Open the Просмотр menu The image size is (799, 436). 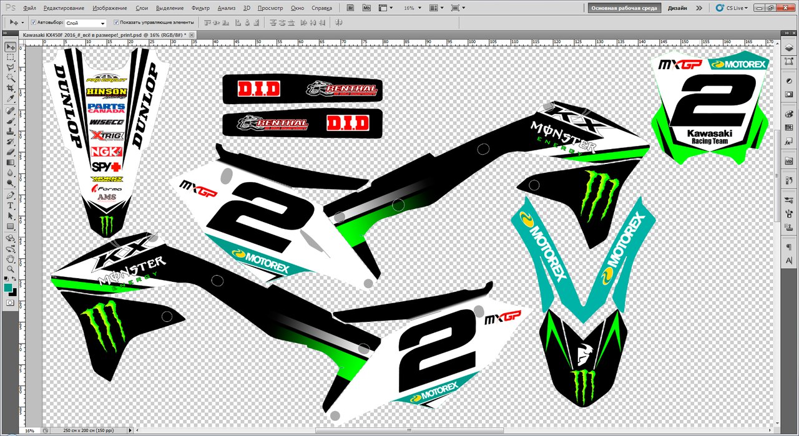(x=270, y=8)
